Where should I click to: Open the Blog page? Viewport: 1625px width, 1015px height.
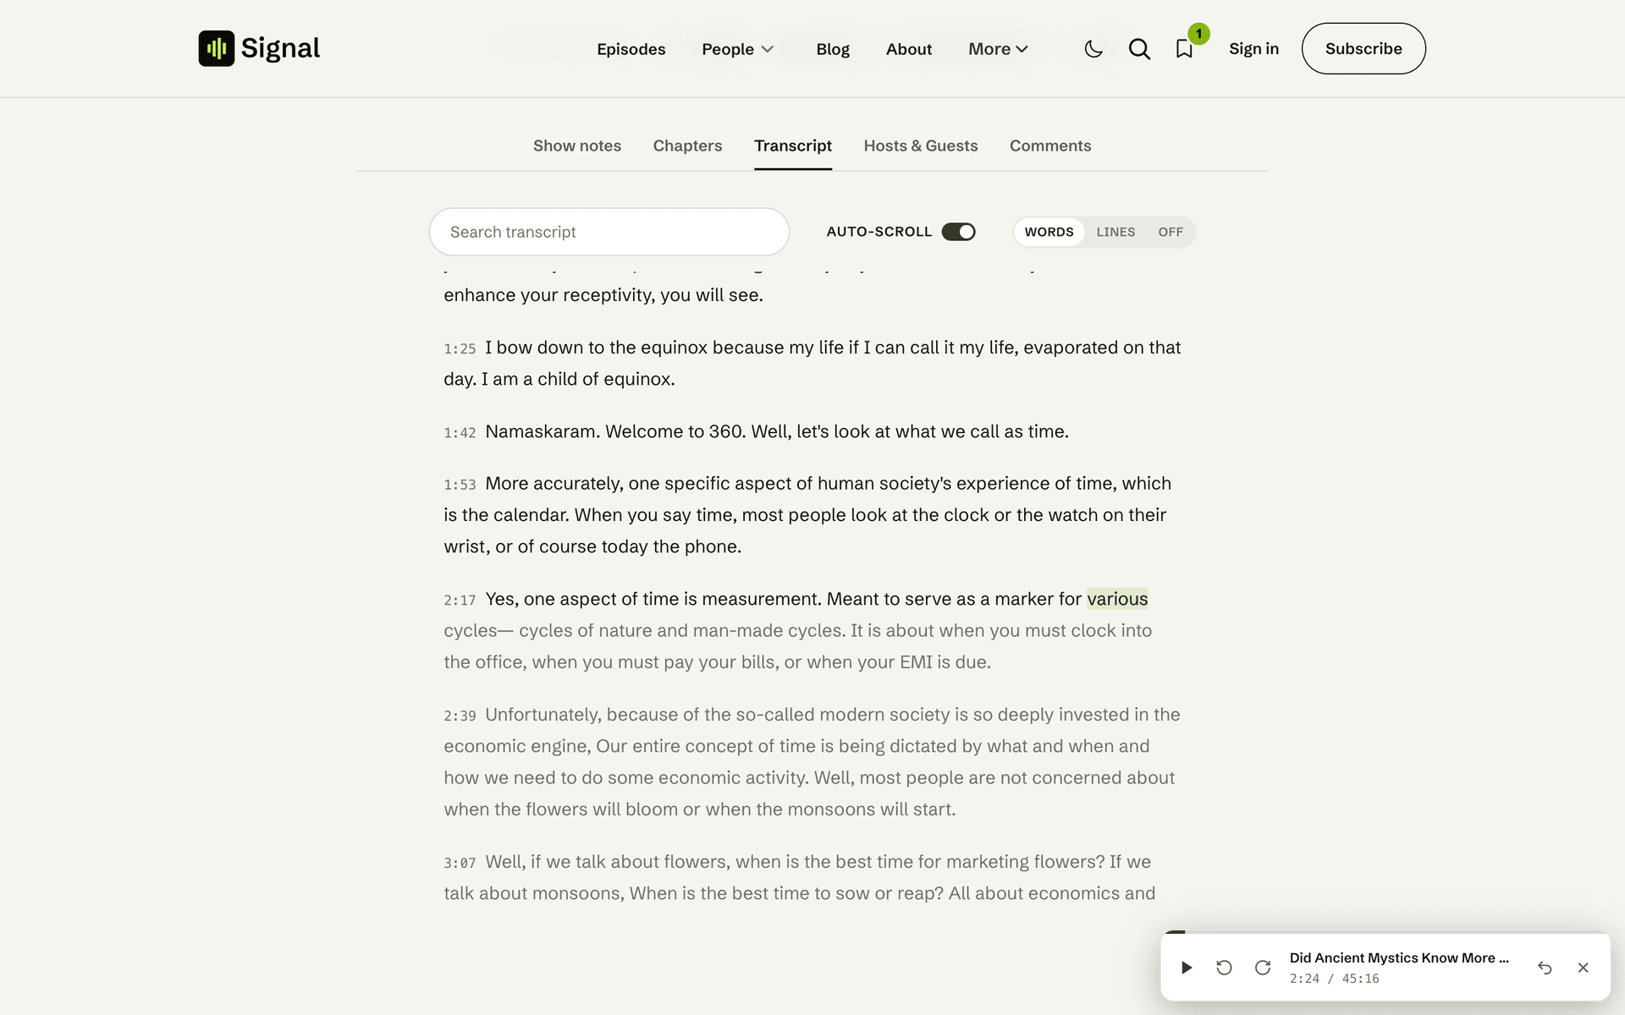point(833,49)
